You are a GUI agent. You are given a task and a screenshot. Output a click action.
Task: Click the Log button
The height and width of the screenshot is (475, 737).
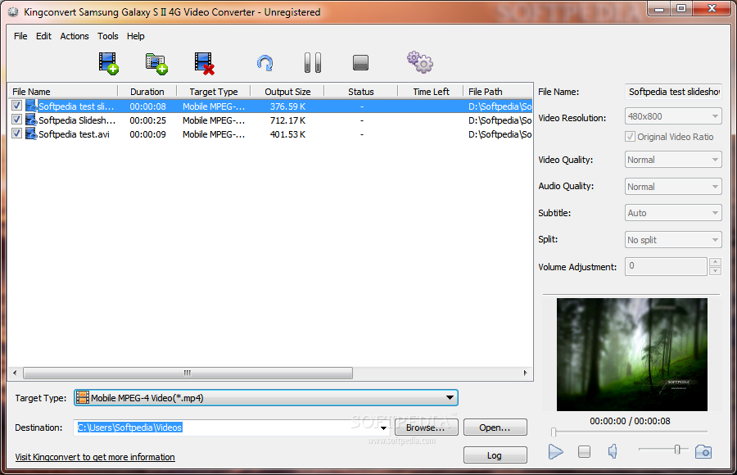[x=495, y=455]
